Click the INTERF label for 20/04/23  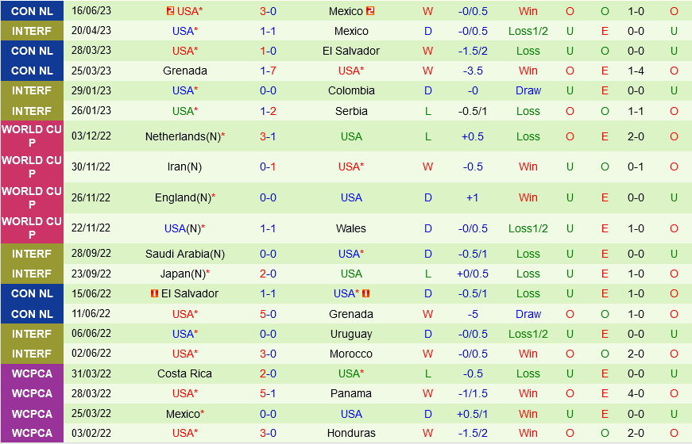coord(32,31)
